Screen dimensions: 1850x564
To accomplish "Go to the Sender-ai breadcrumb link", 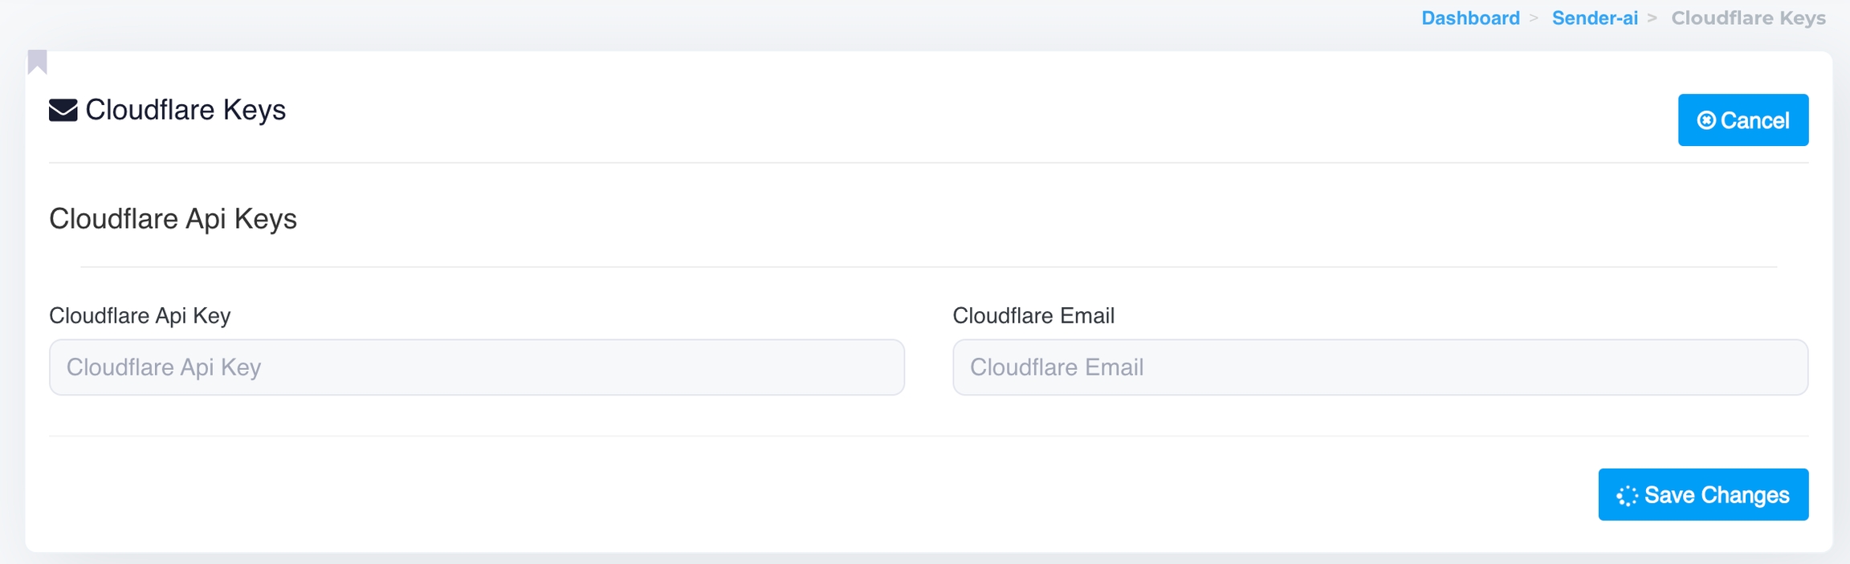I will [1595, 18].
